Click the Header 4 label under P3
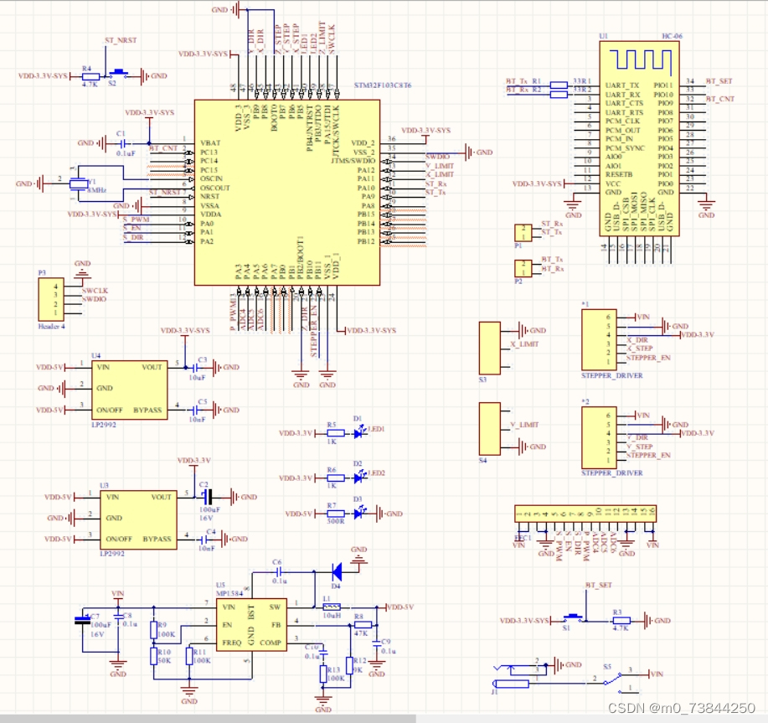This screenshot has height=723, width=768. pos(51,326)
